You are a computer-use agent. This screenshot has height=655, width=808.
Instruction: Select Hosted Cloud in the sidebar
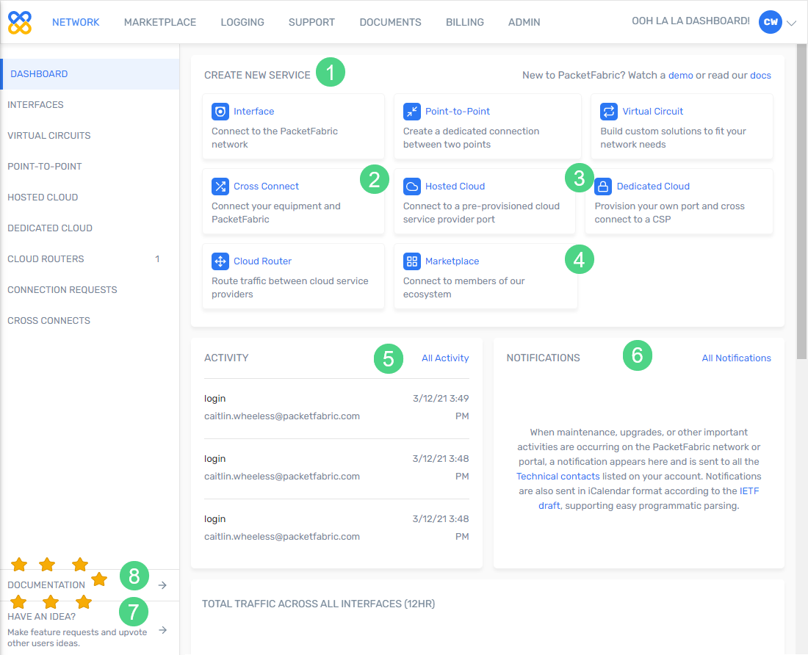(x=90, y=198)
